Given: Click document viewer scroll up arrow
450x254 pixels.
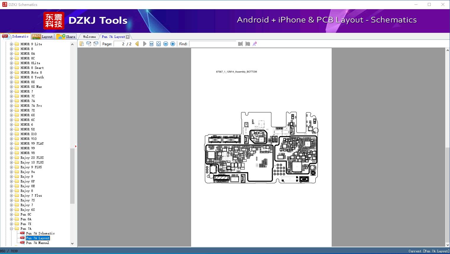Looking at the screenshot, I should tap(448, 51).
